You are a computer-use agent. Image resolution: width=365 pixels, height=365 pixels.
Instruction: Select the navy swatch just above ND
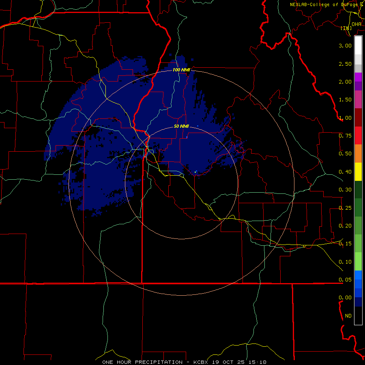358,302
